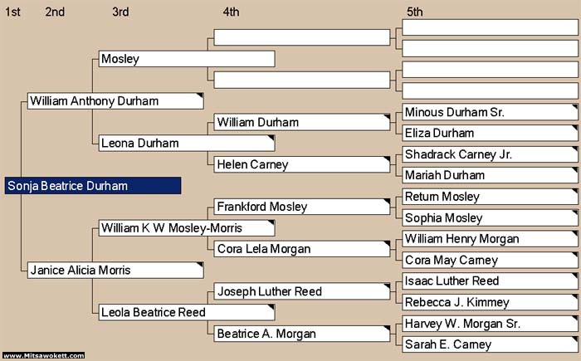Screen dimensions: 581x361
Task: Open William Anthony Durham's box
Action: (115, 101)
